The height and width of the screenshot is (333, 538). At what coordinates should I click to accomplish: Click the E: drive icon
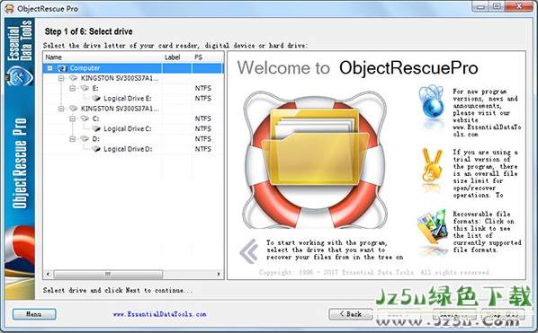85,88
